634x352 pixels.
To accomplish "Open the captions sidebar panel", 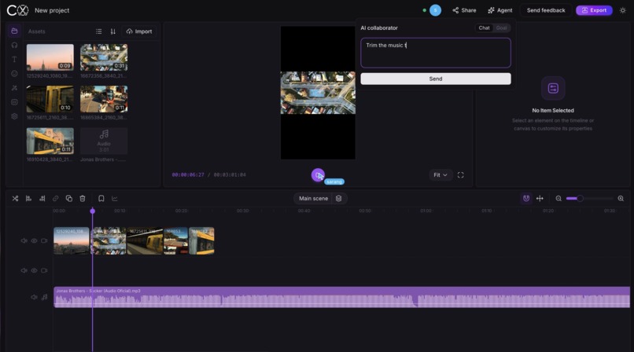I will 15,102.
